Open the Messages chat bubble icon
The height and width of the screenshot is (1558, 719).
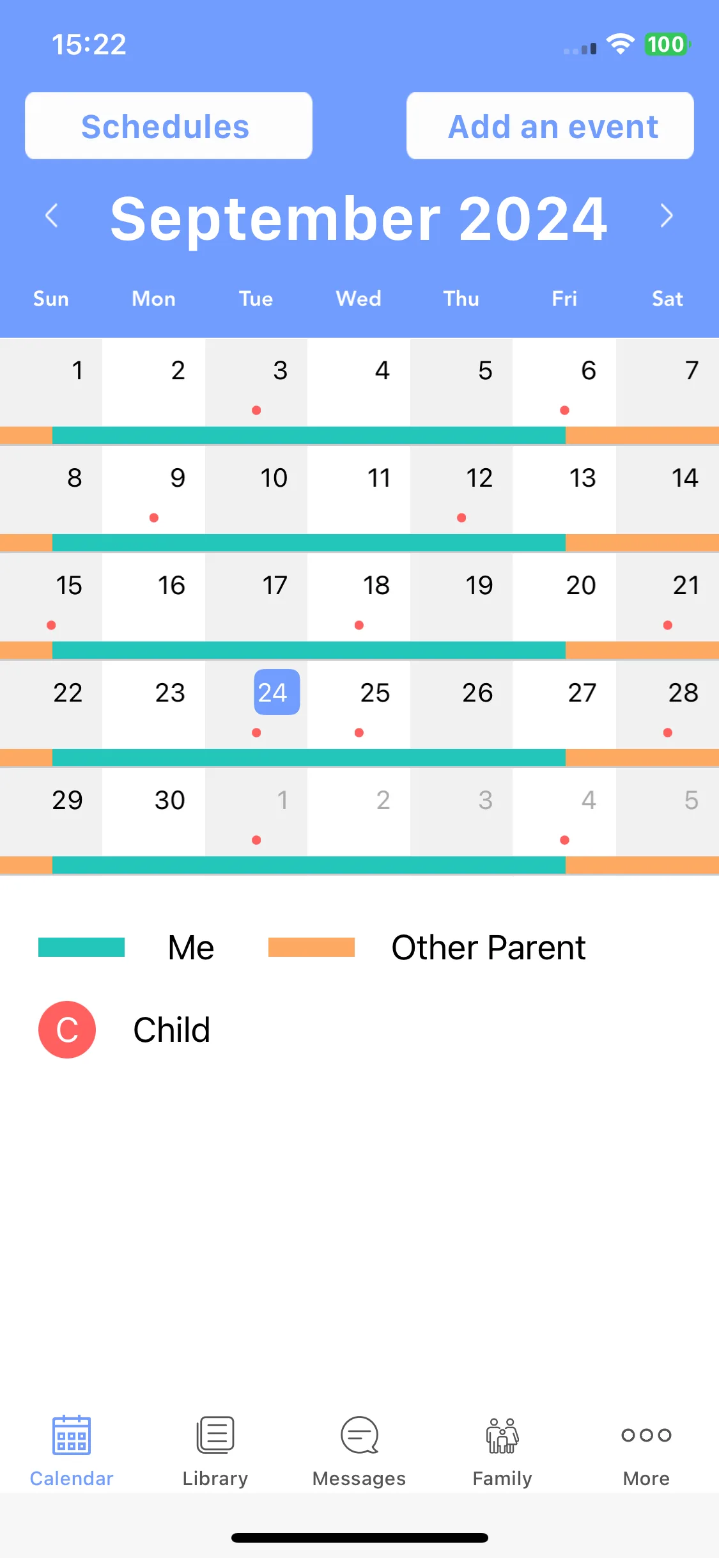(x=359, y=1435)
